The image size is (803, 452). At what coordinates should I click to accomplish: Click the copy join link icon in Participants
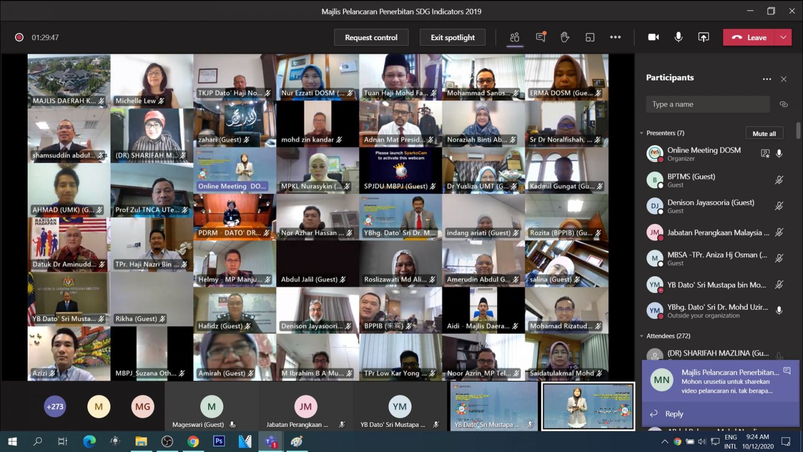[x=783, y=104]
